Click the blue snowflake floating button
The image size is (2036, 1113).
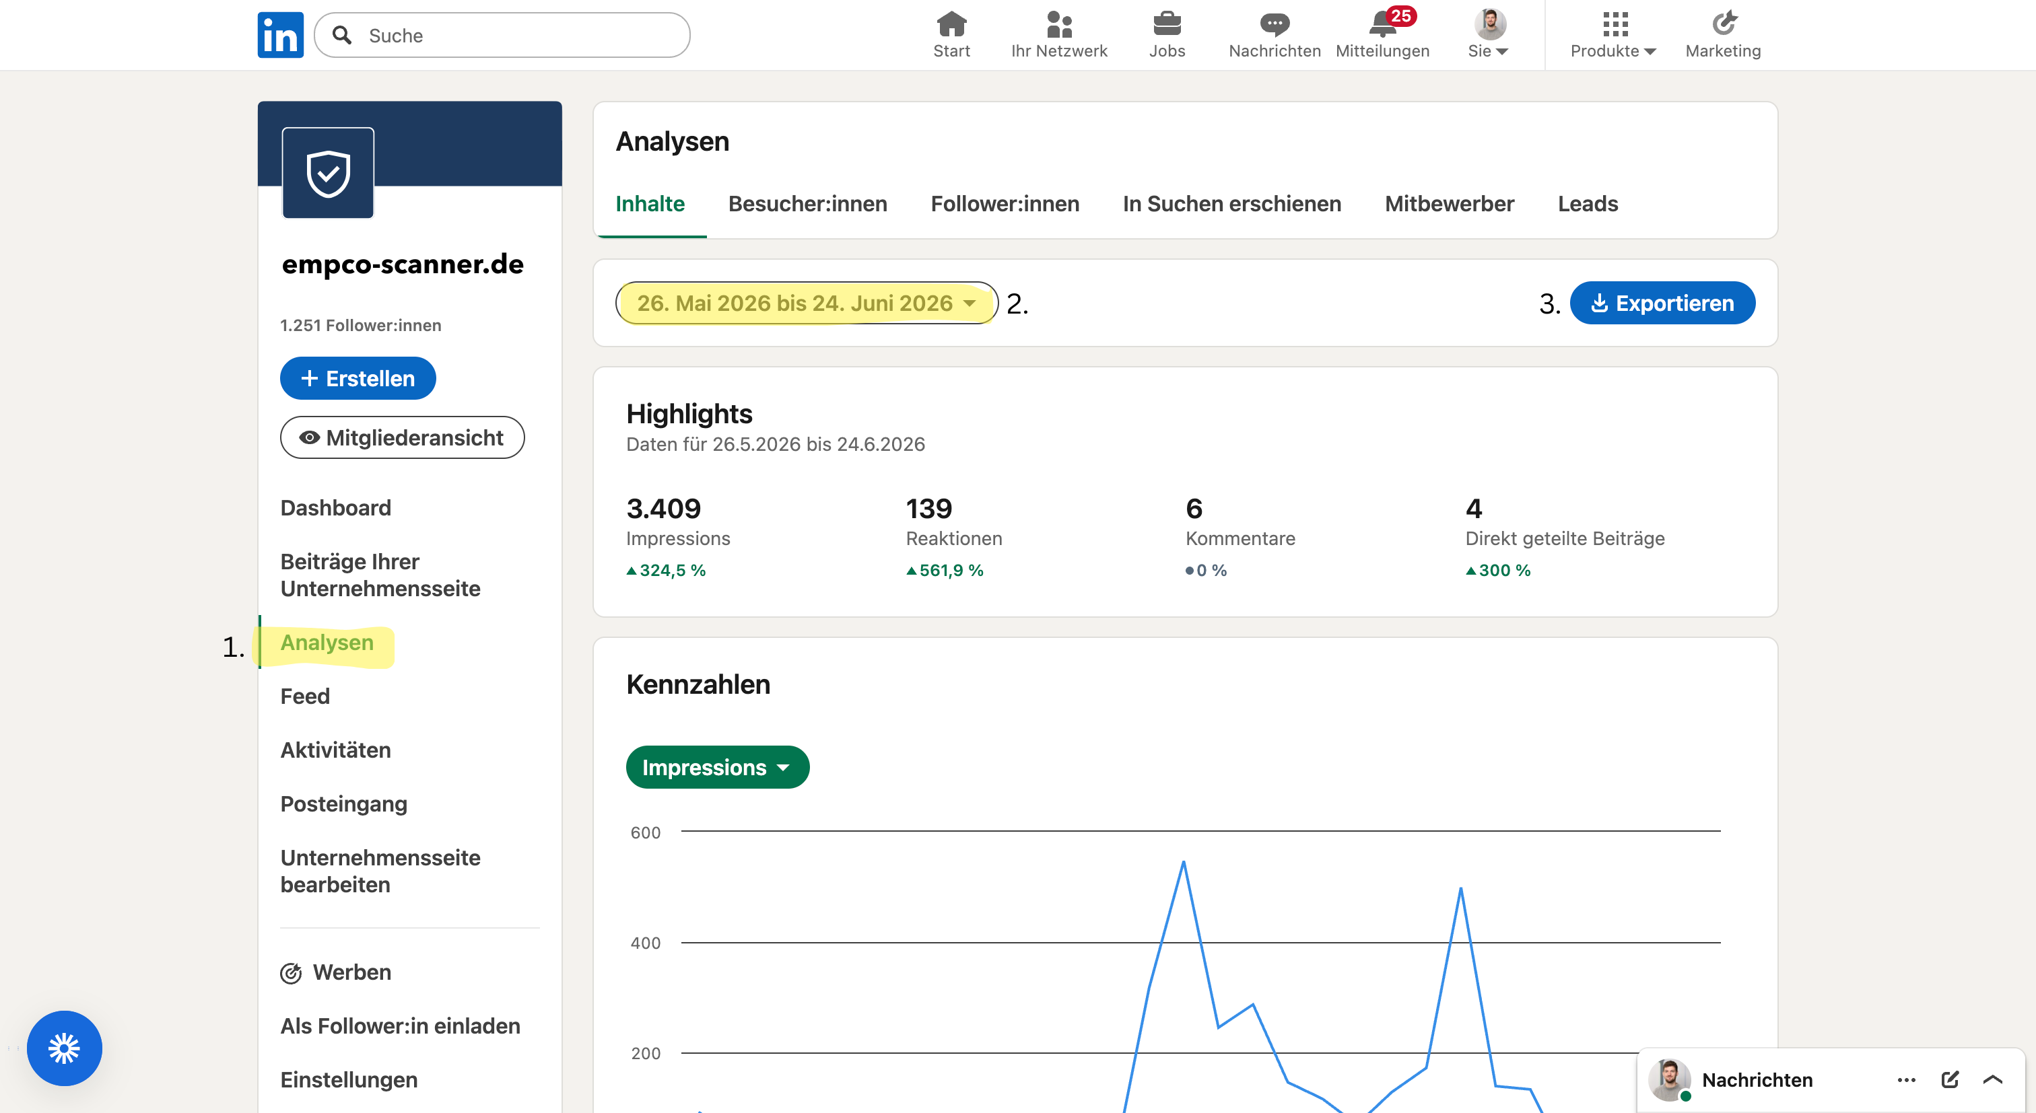[64, 1048]
